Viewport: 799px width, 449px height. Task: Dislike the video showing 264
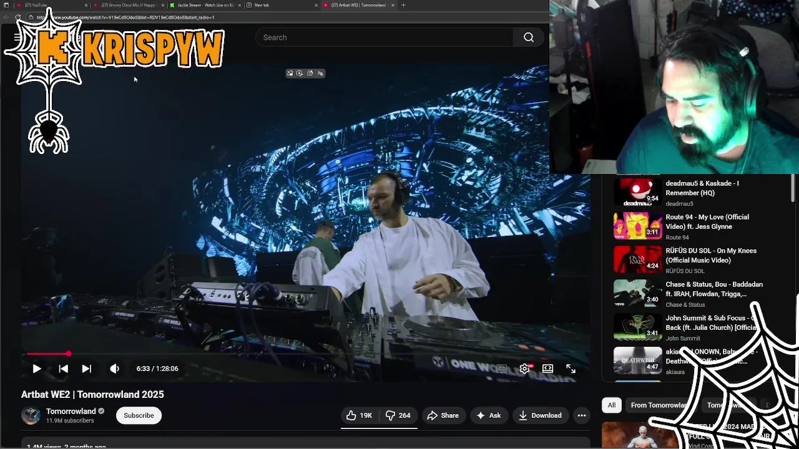[x=398, y=415]
